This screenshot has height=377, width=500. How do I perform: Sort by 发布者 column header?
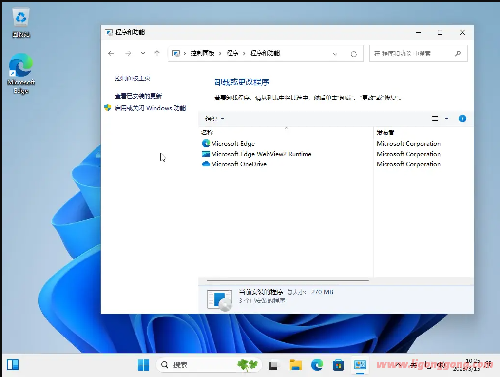[385, 132]
